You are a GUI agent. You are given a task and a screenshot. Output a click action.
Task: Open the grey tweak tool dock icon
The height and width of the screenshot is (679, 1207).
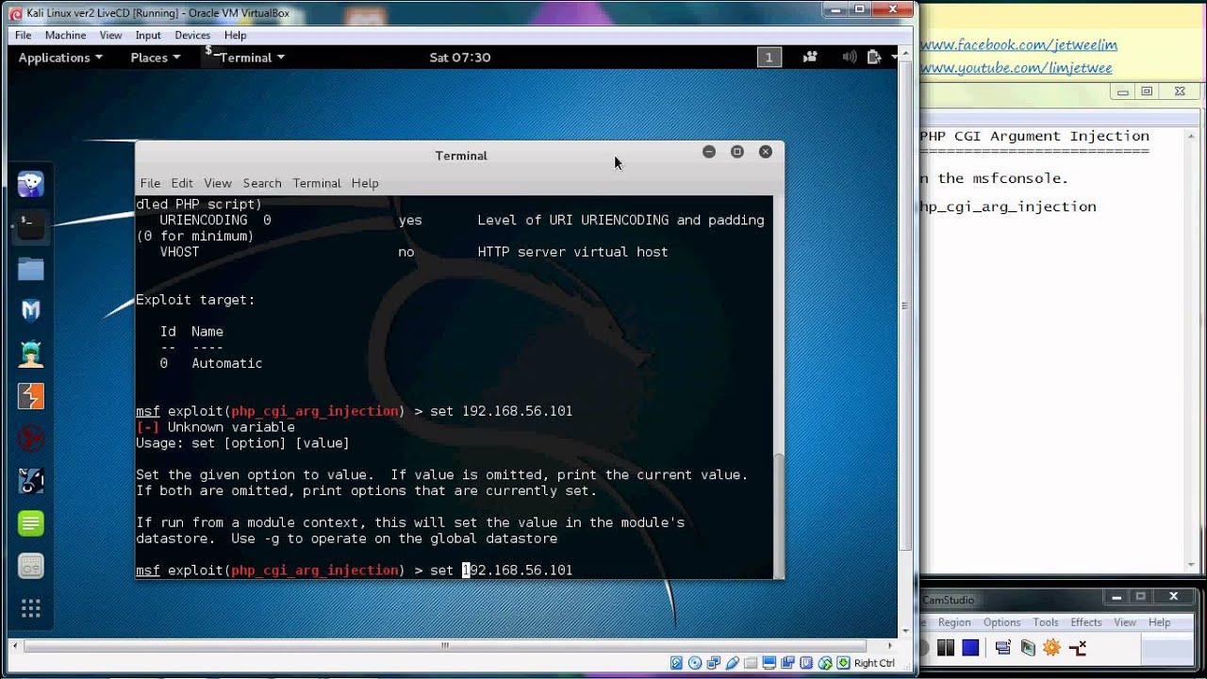pyautogui.click(x=30, y=566)
